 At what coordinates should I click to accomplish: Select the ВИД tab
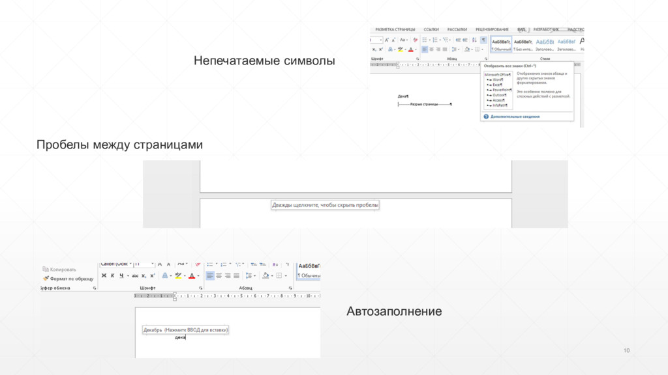pyautogui.click(x=521, y=30)
